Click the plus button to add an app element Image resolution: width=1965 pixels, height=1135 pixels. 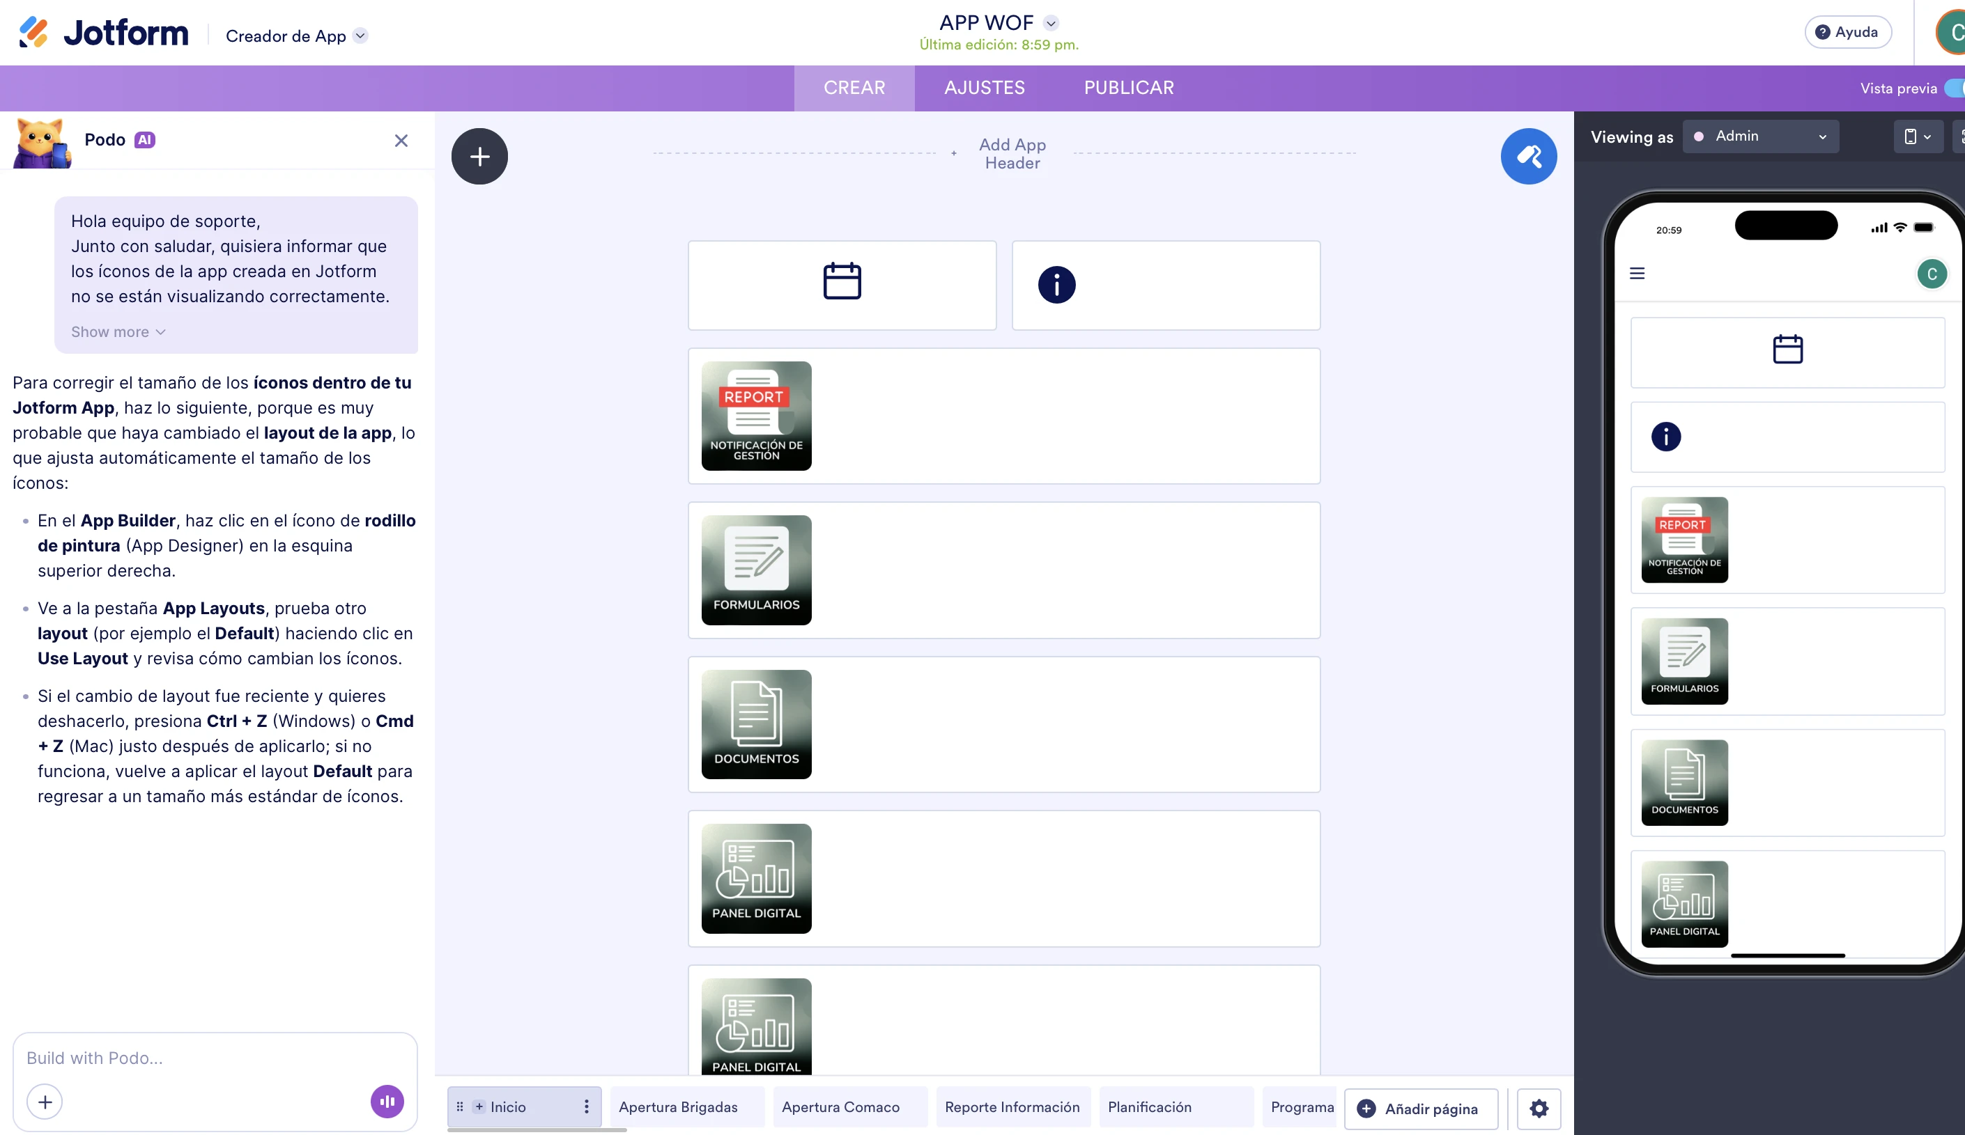pos(479,156)
